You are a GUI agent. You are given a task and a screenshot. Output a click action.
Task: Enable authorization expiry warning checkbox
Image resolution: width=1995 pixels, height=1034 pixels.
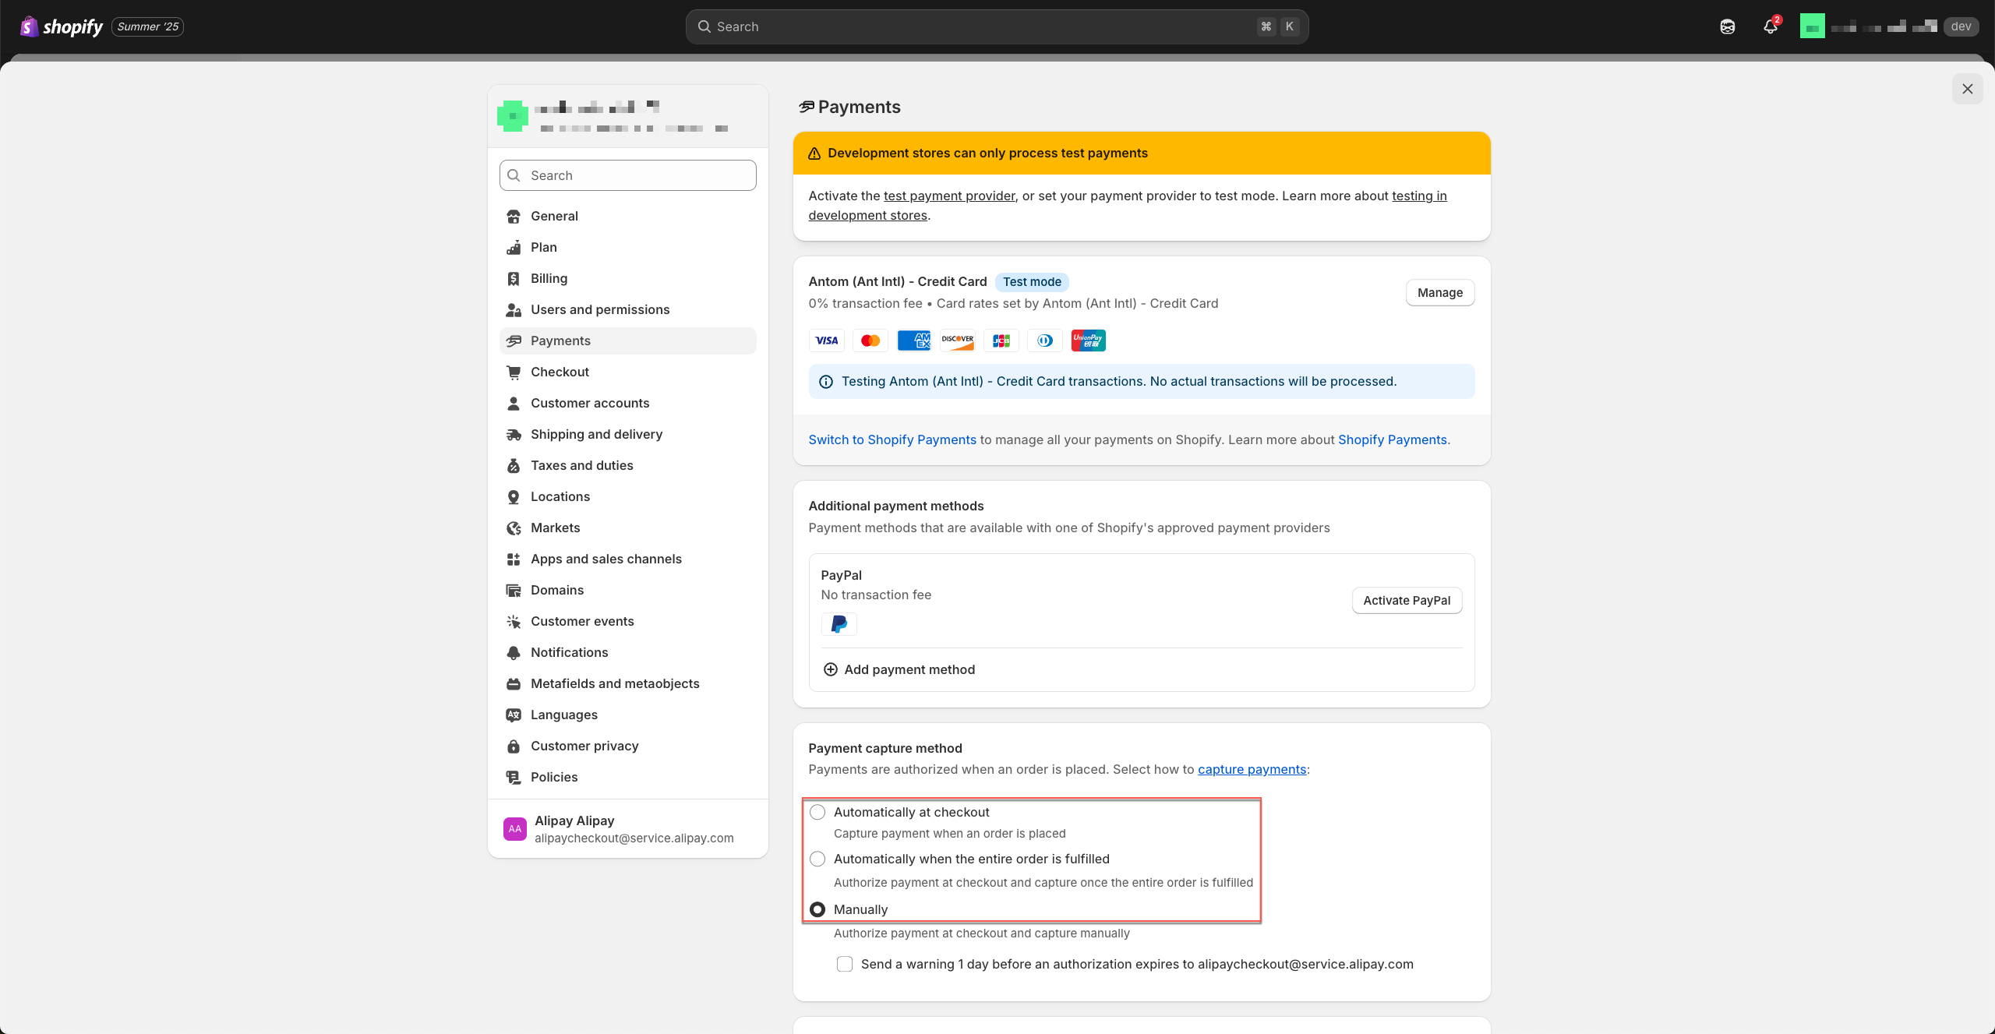click(845, 964)
